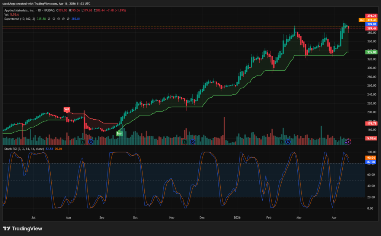Image resolution: width=381 pixels, height=236 pixels.
Task: Click the earnings E marker in November
Action: tap(186, 142)
